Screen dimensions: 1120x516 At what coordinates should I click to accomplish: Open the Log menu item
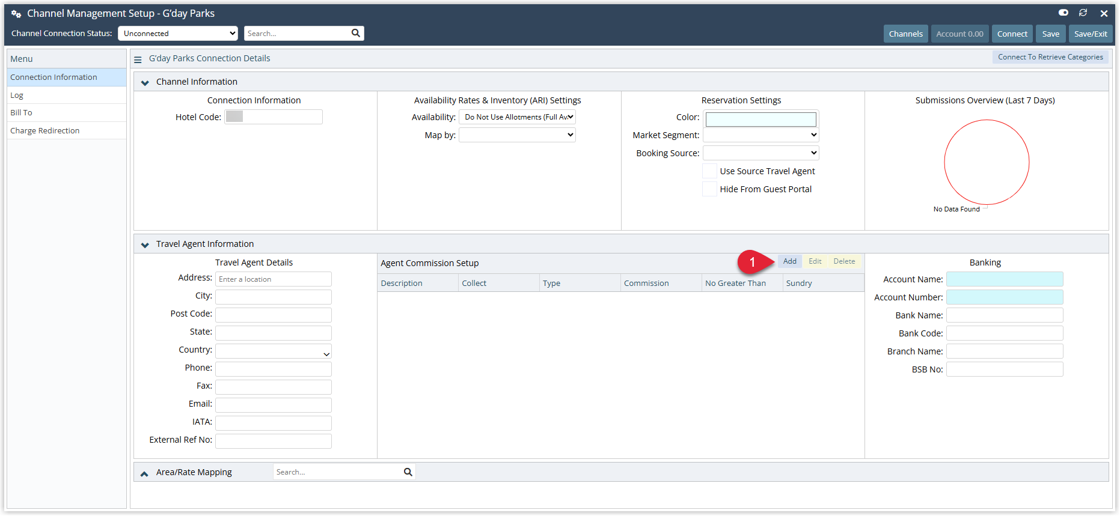67,95
